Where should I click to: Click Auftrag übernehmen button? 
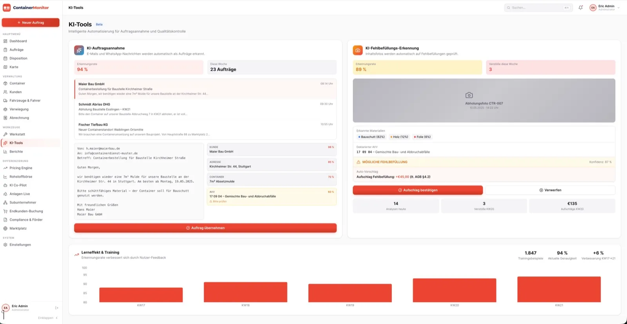pyautogui.click(x=205, y=228)
